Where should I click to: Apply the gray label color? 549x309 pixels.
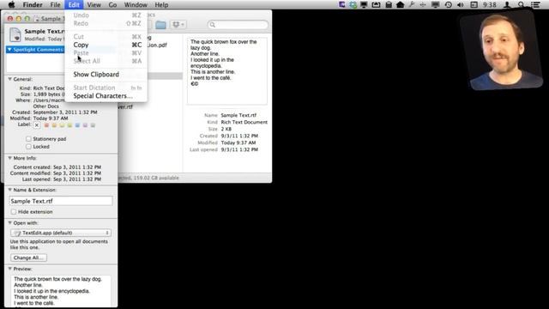click(x=93, y=125)
